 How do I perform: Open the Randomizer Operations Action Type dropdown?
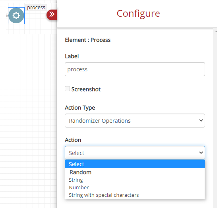tap(135, 121)
